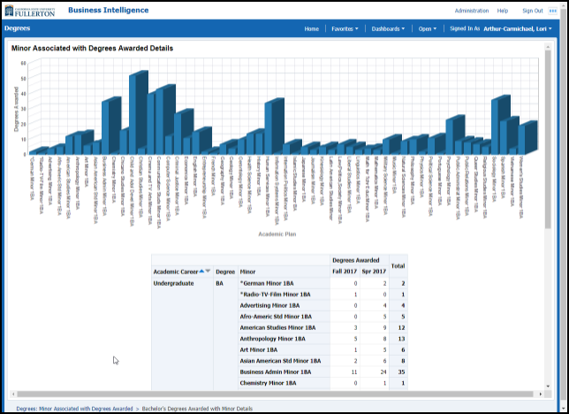Follow breadcrumb Degrees: Minor Associated with Degrees Awarded
Viewport: 569px width, 414px height.
(x=74, y=409)
